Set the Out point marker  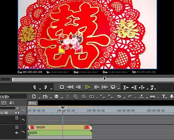tap(46, 87)
